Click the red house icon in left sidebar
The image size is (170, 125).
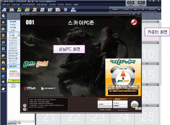(x=3, y=16)
